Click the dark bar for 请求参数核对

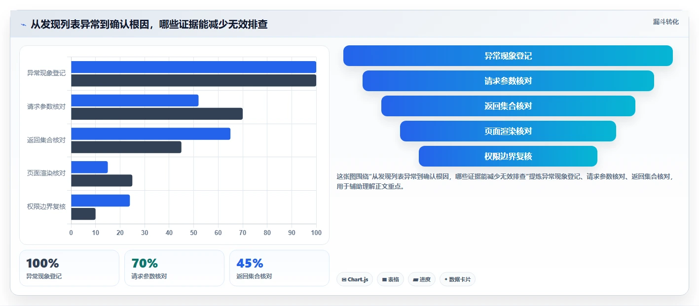point(157,114)
